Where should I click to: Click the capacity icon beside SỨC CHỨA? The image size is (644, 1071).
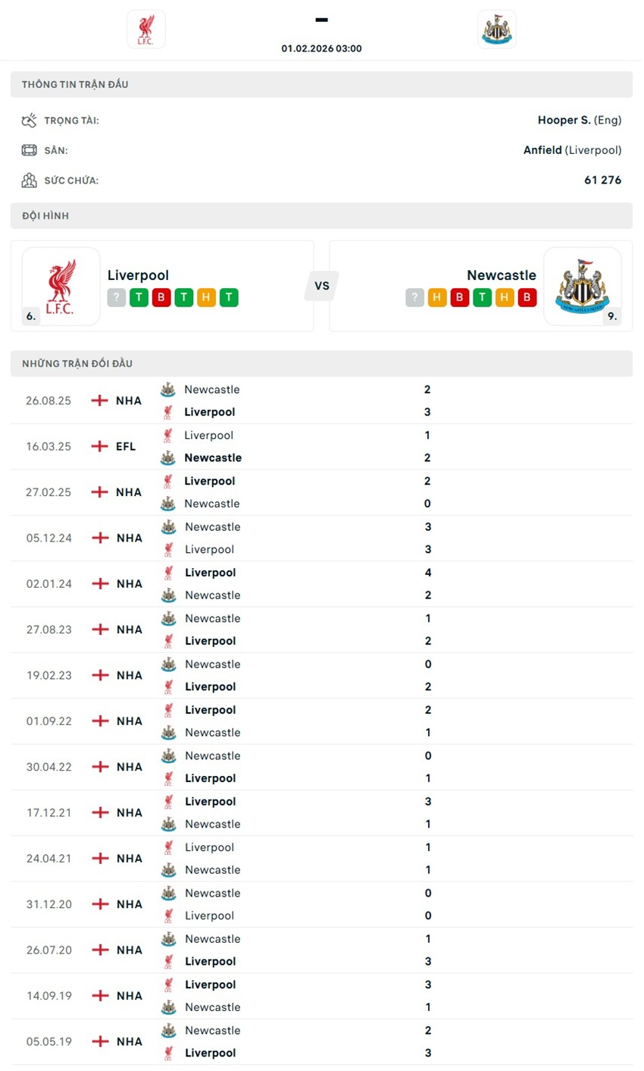coord(29,180)
